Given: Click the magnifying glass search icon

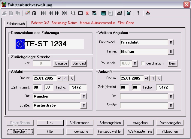Looking at the screenshot, I should coord(73,13).
